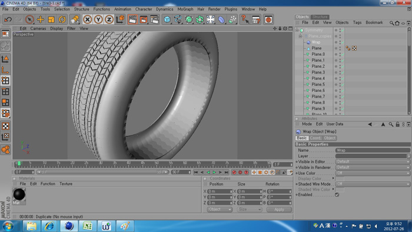Open the MoGraph menu
This screenshot has width=412, height=232.
pos(185,9)
